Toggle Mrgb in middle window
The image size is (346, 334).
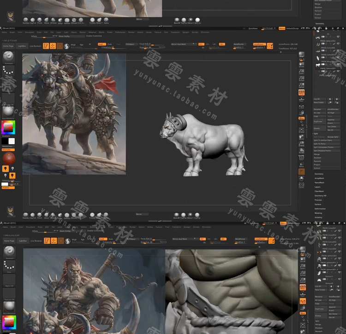click(73, 45)
